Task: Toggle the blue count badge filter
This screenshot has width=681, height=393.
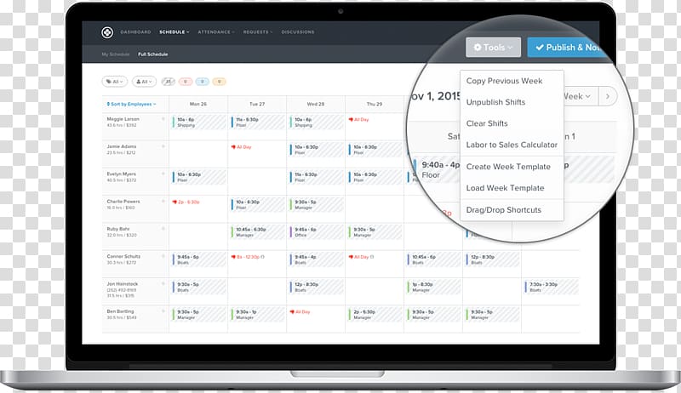Action: pyautogui.click(x=203, y=82)
